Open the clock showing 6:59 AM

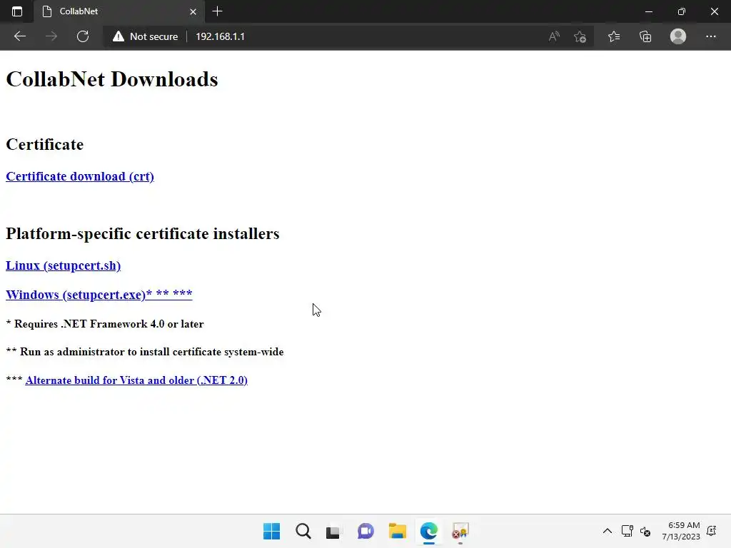coord(681,531)
